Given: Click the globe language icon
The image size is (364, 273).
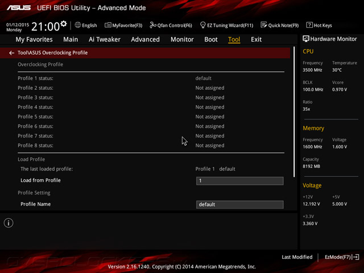Looking at the screenshot, I should click(77, 25).
